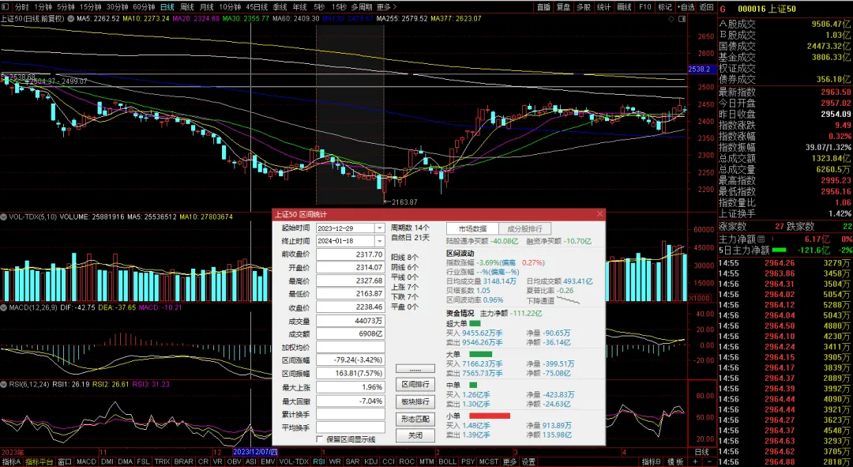Open the VOL-TDX indicator settings circle icon

tap(4, 217)
